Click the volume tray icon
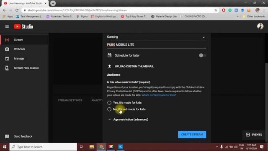The width and height of the screenshot is (268, 151). coord(236,147)
